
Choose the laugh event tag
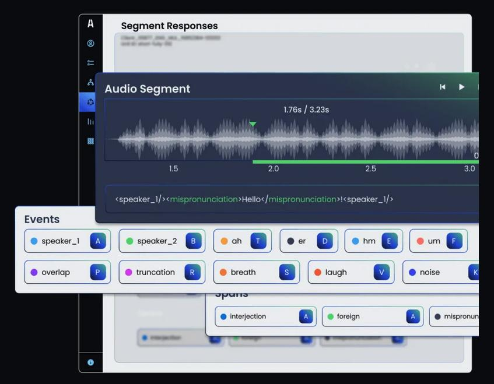tap(351, 272)
